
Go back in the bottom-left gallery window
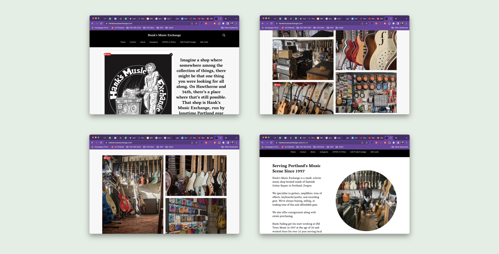92,143
